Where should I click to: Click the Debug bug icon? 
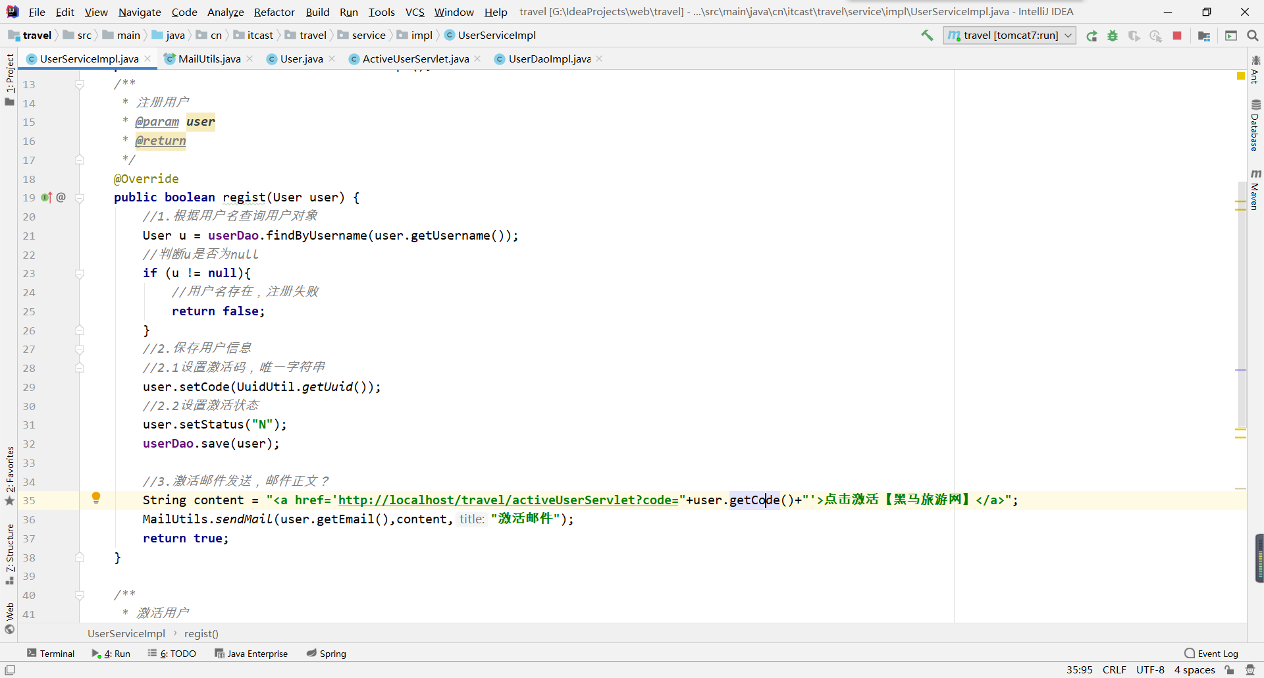click(x=1113, y=36)
